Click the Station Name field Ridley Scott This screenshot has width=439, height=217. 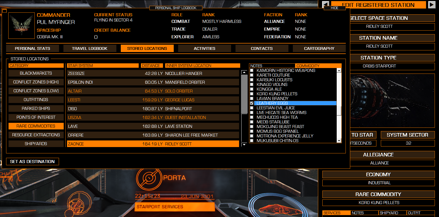point(392,47)
